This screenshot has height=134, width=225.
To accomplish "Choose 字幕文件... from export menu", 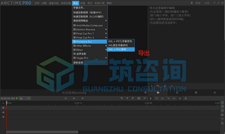I will coord(90,8).
